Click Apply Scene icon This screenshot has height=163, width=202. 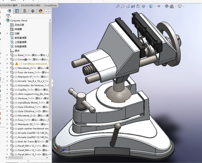coord(172,6)
